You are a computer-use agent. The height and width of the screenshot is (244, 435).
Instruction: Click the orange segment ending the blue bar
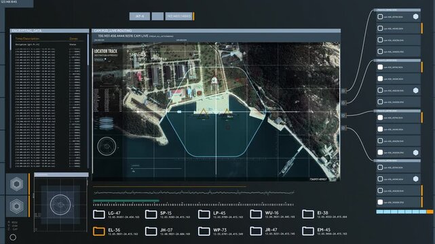(x=430, y=211)
